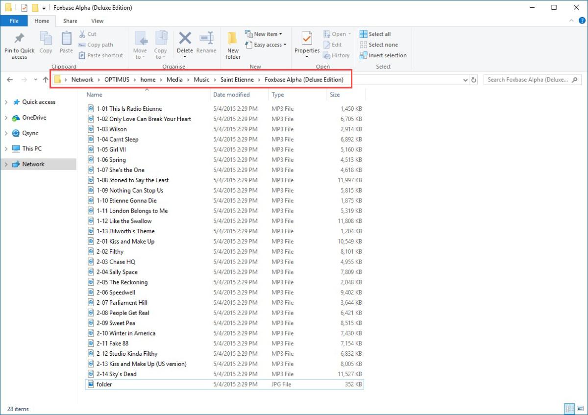588x415 pixels.
Task: Open New item dropdown
Action: (x=264, y=34)
